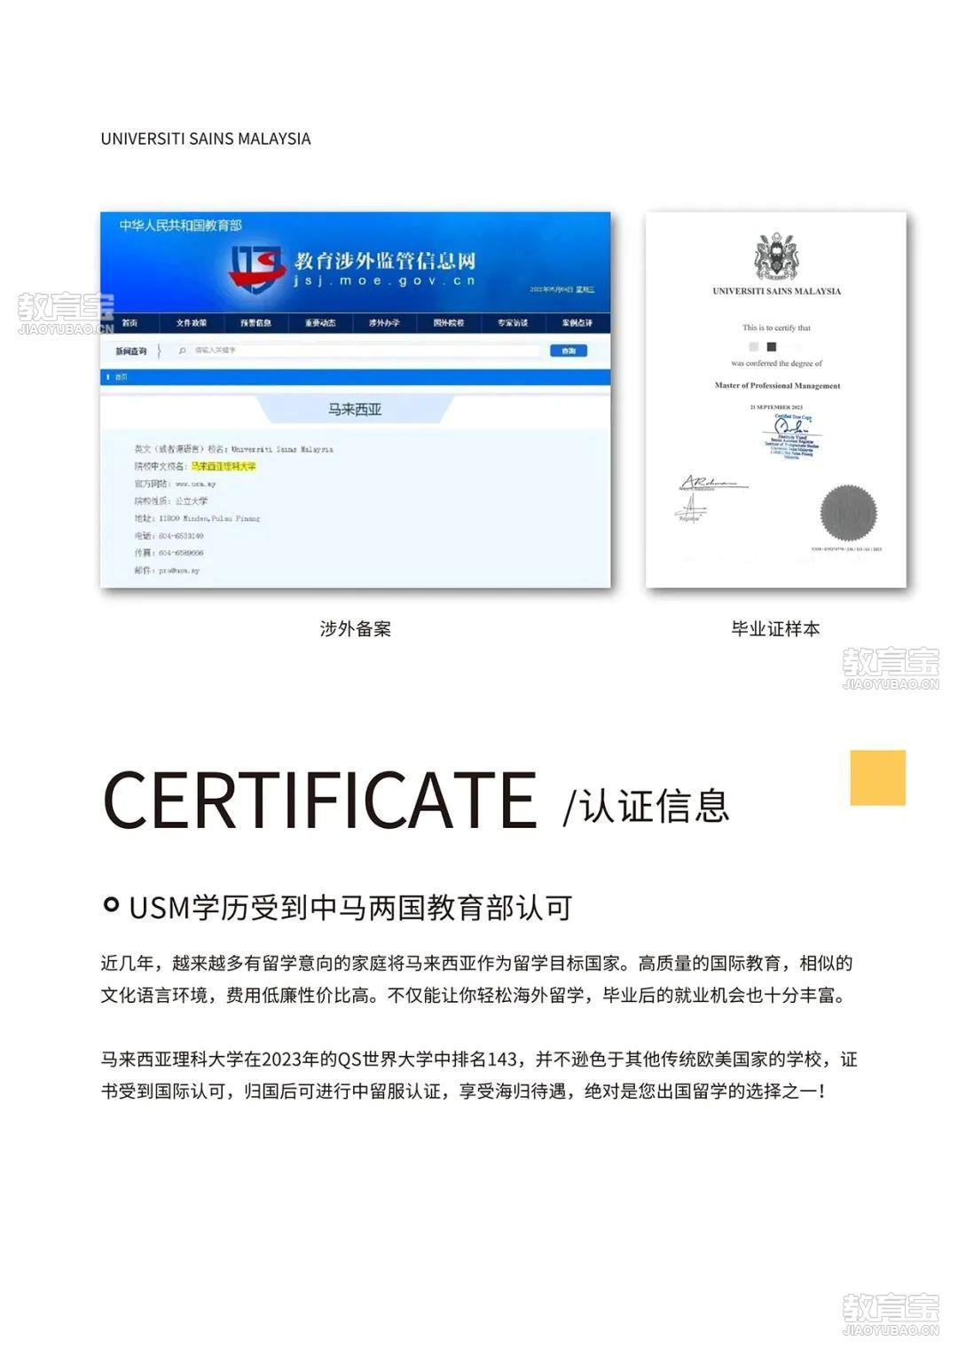
Task: Click the 新闻查询 label
Action: pyautogui.click(x=130, y=351)
